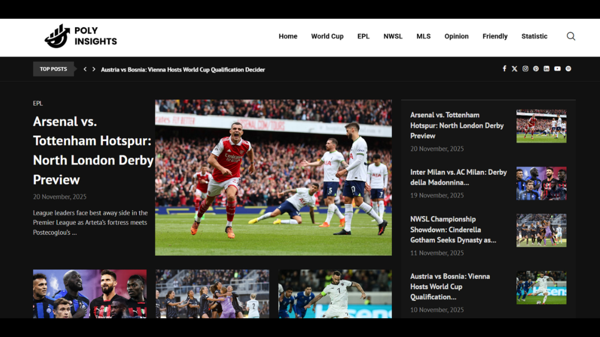The image size is (600, 337).
Task: Click the Spotify social icon
Action: 568,68
